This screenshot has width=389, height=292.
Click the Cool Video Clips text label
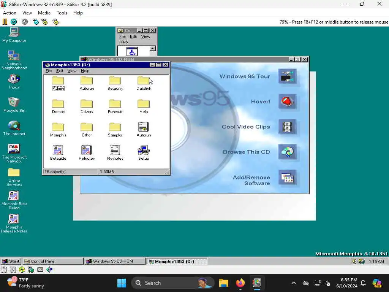pos(246,127)
